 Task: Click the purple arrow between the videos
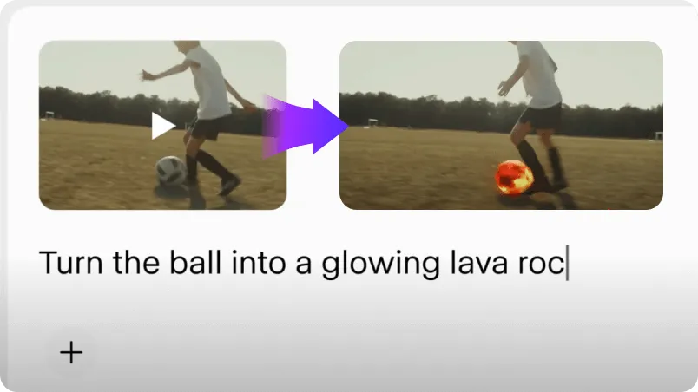pyautogui.click(x=306, y=127)
